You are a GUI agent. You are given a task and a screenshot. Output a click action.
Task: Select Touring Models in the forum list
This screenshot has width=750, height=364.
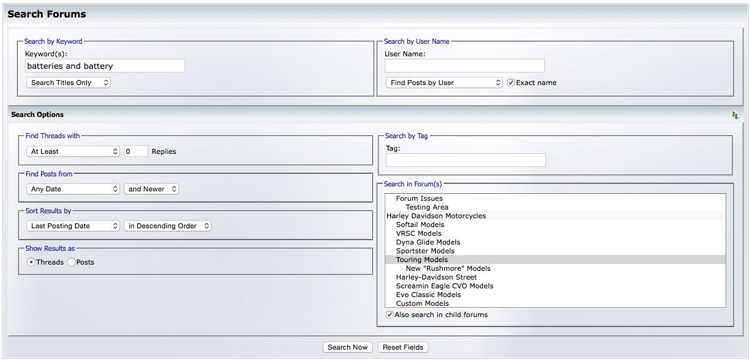click(x=422, y=260)
